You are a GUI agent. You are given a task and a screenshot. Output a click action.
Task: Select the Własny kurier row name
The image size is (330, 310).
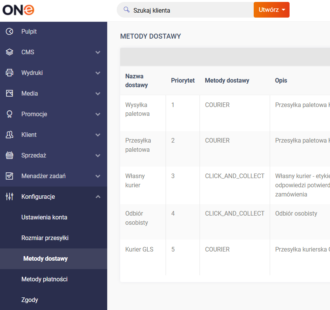click(135, 180)
